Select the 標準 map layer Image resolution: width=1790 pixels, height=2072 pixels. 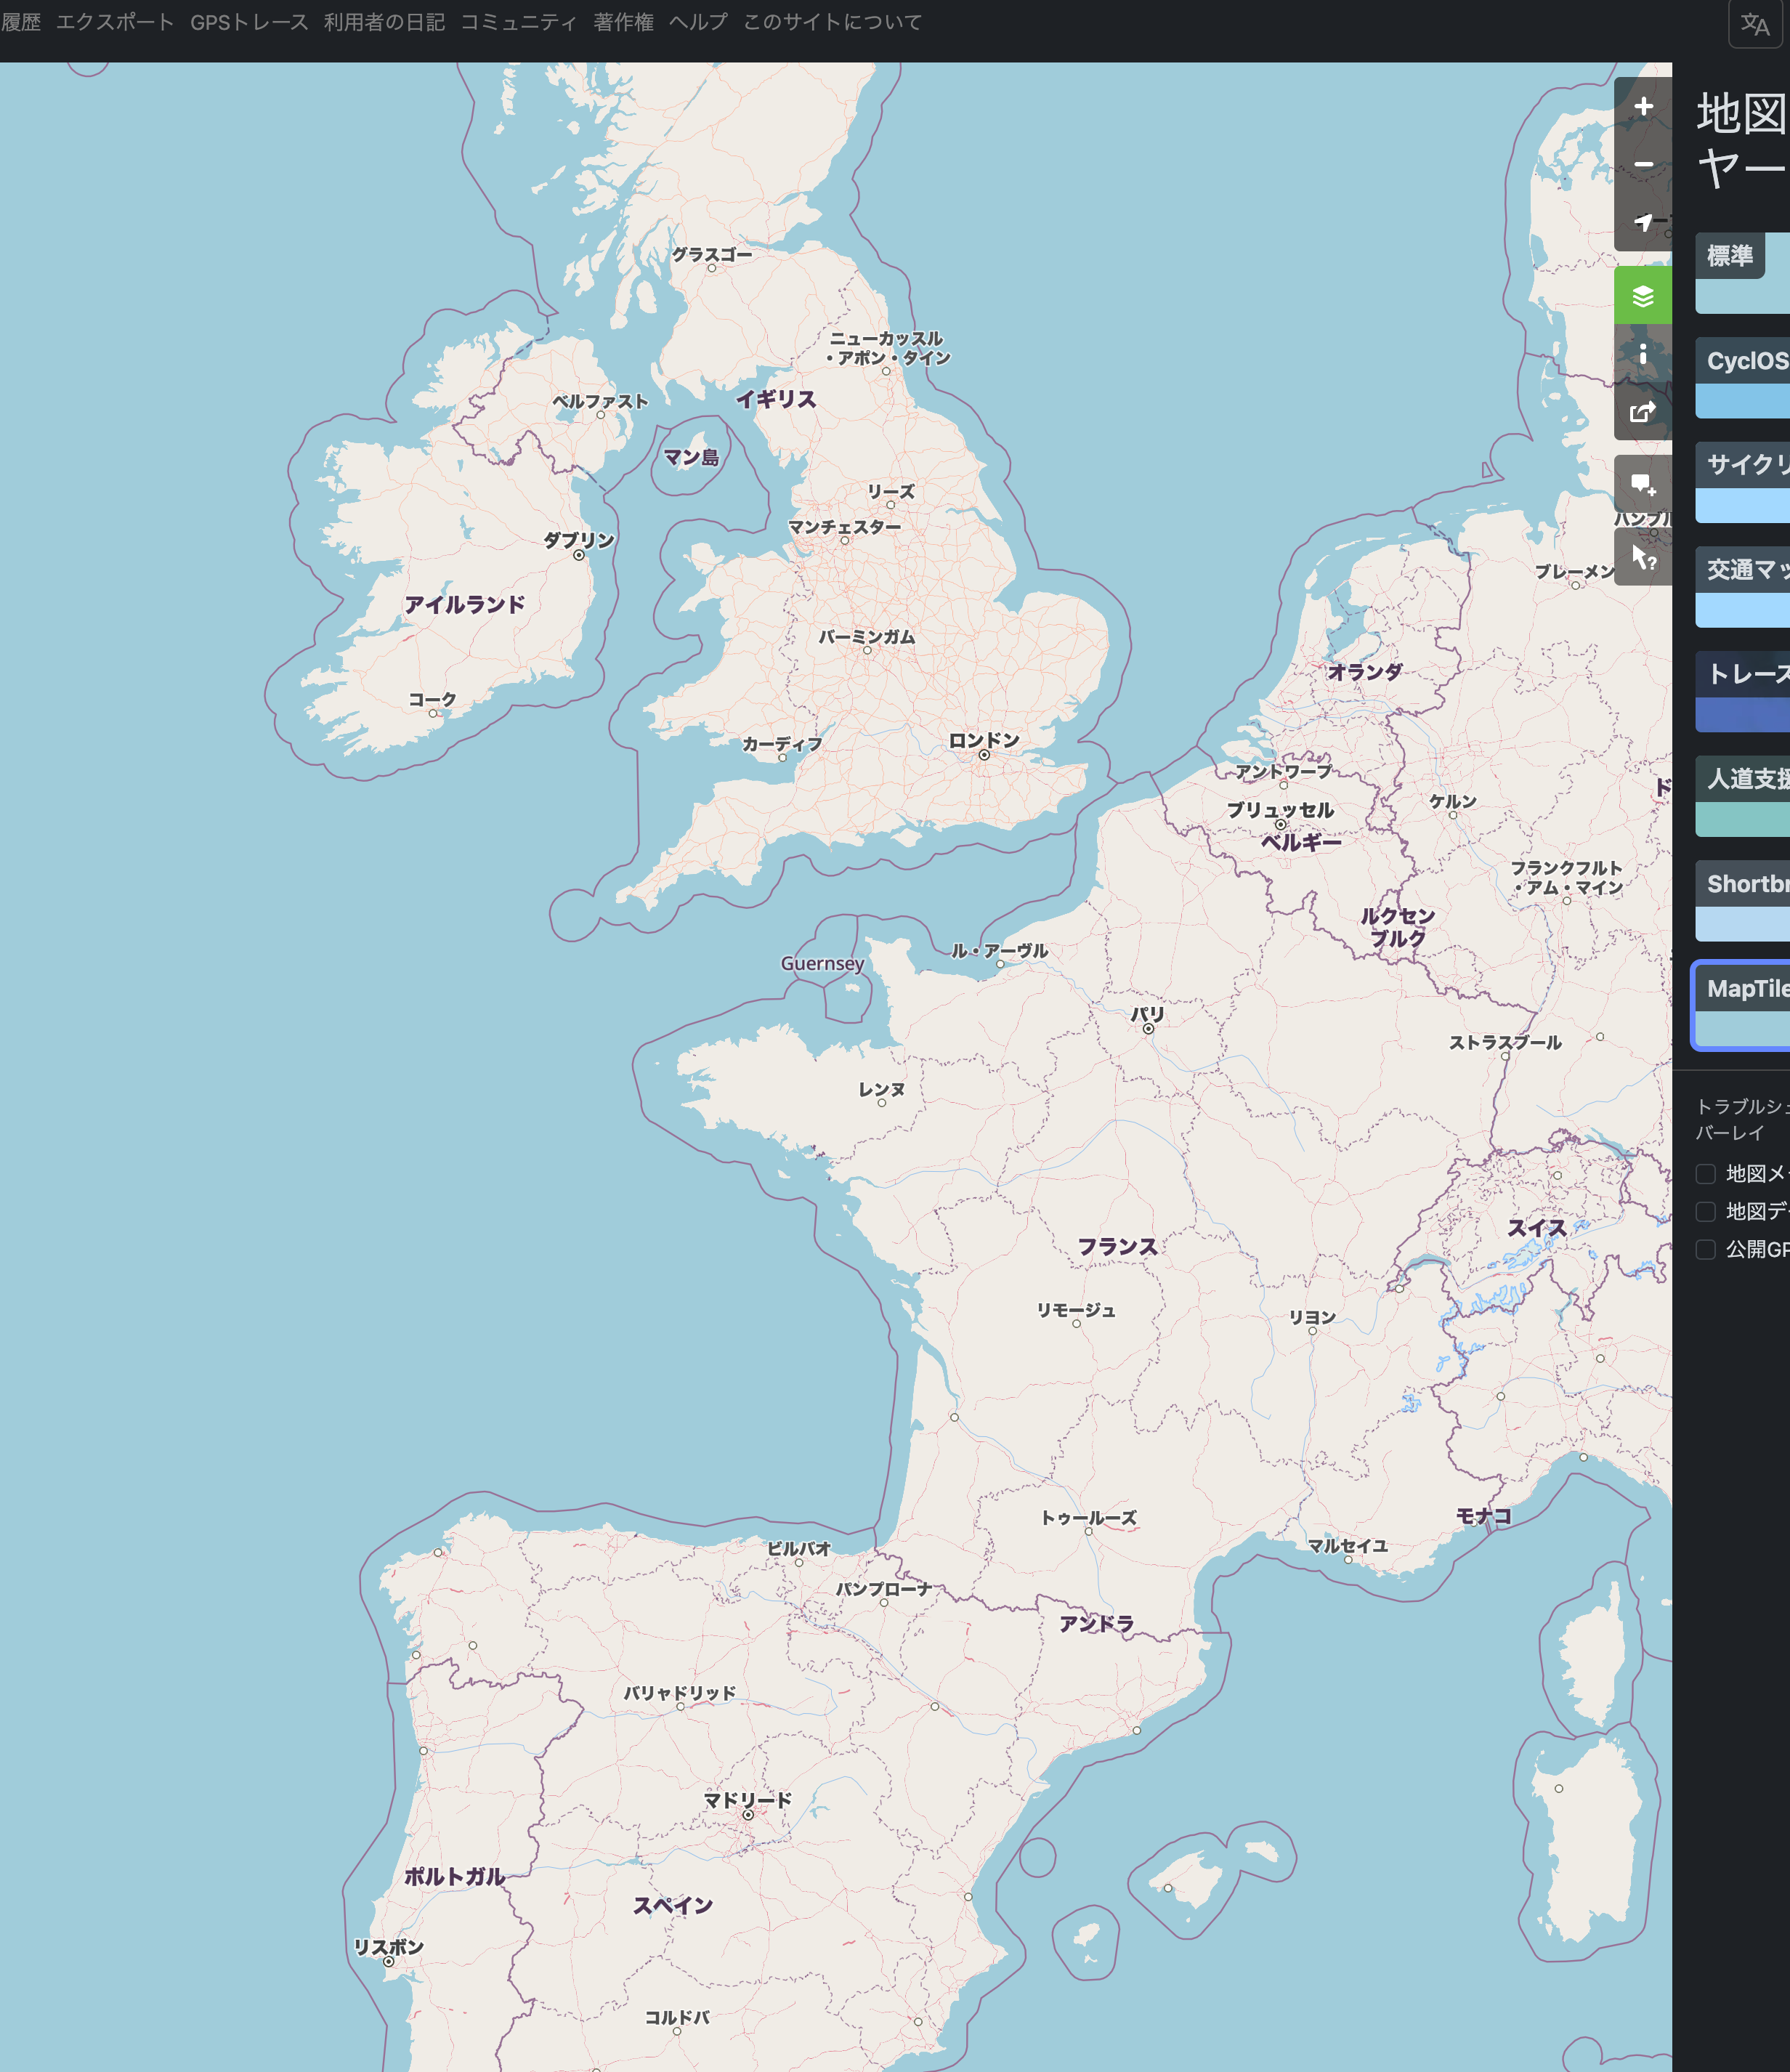click(x=1742, y=273)
